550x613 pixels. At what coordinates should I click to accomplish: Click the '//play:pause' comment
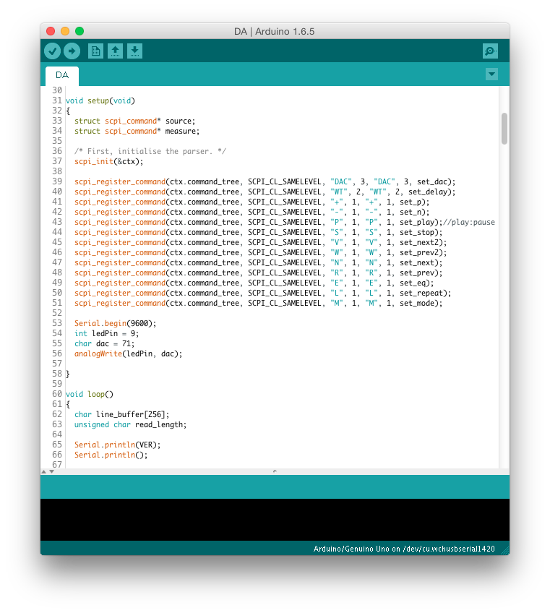click(x=469, y=223)
